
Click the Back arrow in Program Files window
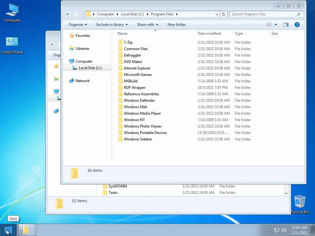68,14
